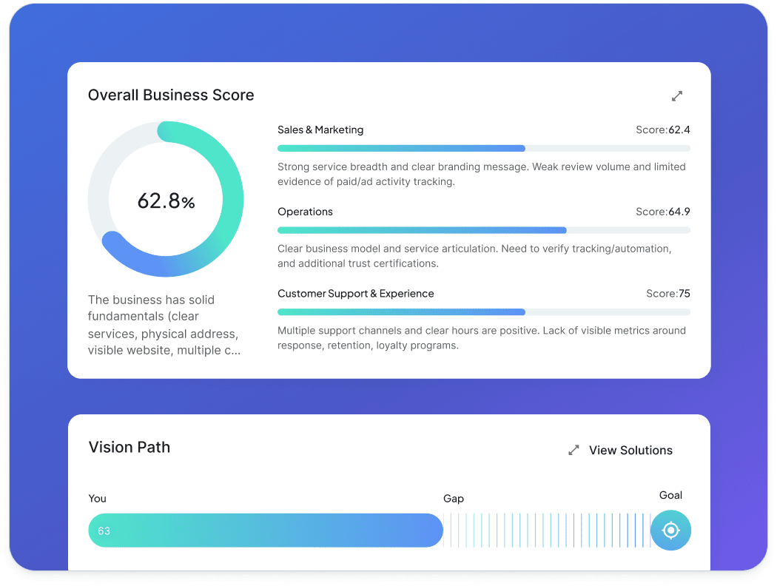Click the Sales & Marketing progress bar
This screenshot has width=777, height=586.
(x=483, y=148)
